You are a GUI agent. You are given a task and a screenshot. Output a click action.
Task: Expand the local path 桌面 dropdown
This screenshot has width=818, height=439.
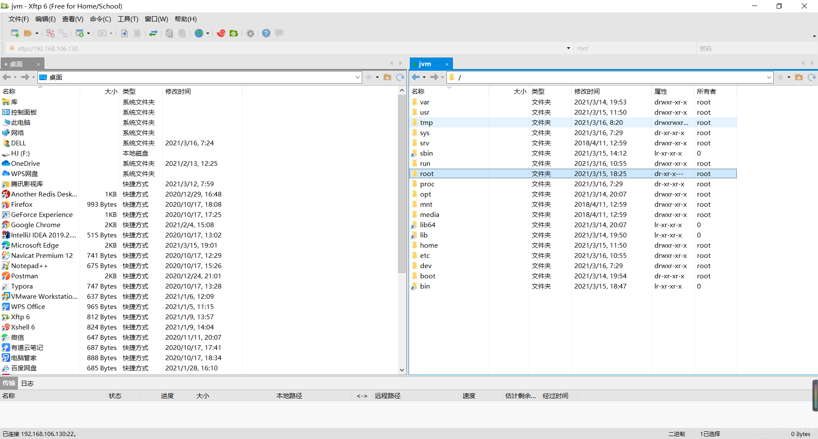357,78
